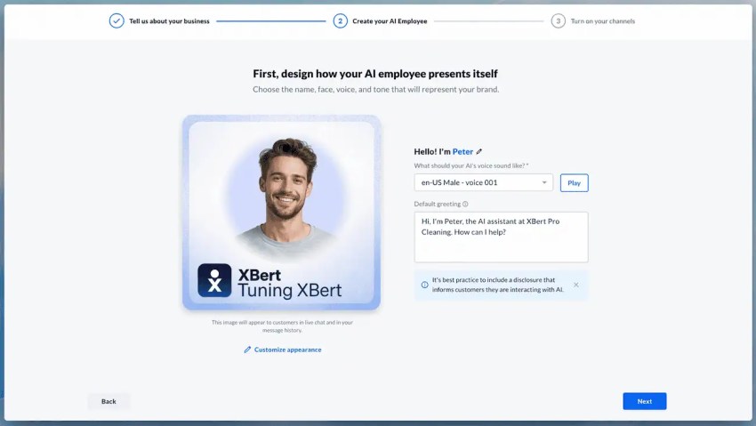This screenshot has height=426, width=756.
Task: Click into the Default greeting text box
Action: pyautogui.click(x=501, y=237)
